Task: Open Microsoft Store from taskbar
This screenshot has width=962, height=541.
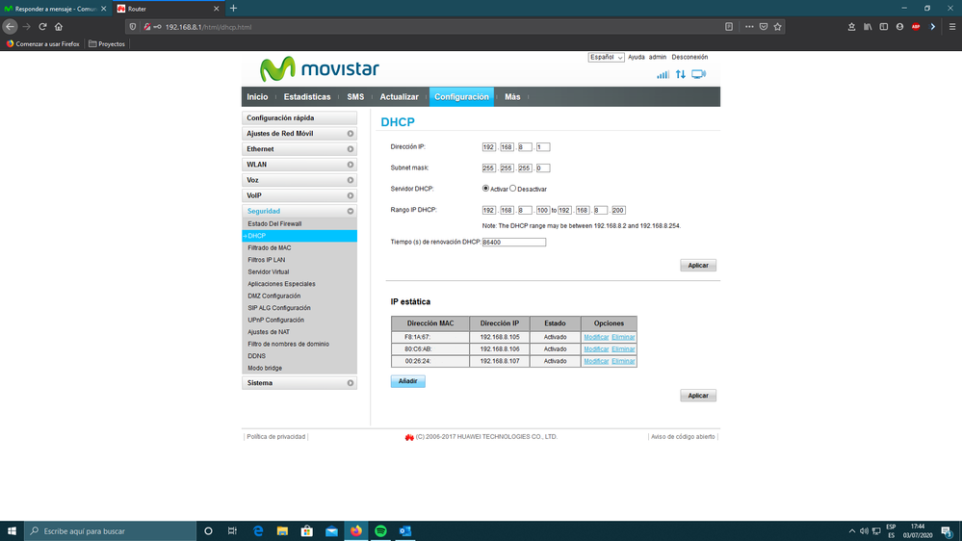Action: (307, 531)
